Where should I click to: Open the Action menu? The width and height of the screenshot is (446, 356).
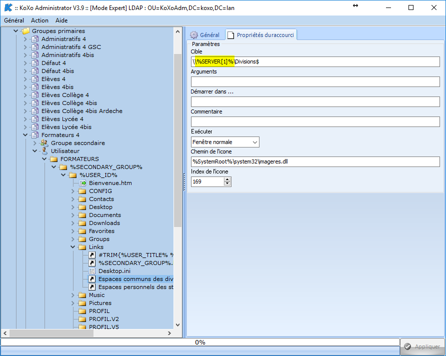[39, 20]
